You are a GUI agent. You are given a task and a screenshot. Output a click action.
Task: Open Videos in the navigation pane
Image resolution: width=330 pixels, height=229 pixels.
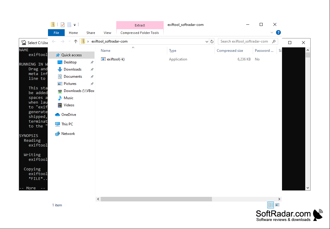(x=69, y=105)
